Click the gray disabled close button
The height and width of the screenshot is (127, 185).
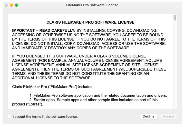click(x=6, y=5)
